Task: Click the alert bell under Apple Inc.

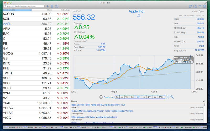Action: 139,16
